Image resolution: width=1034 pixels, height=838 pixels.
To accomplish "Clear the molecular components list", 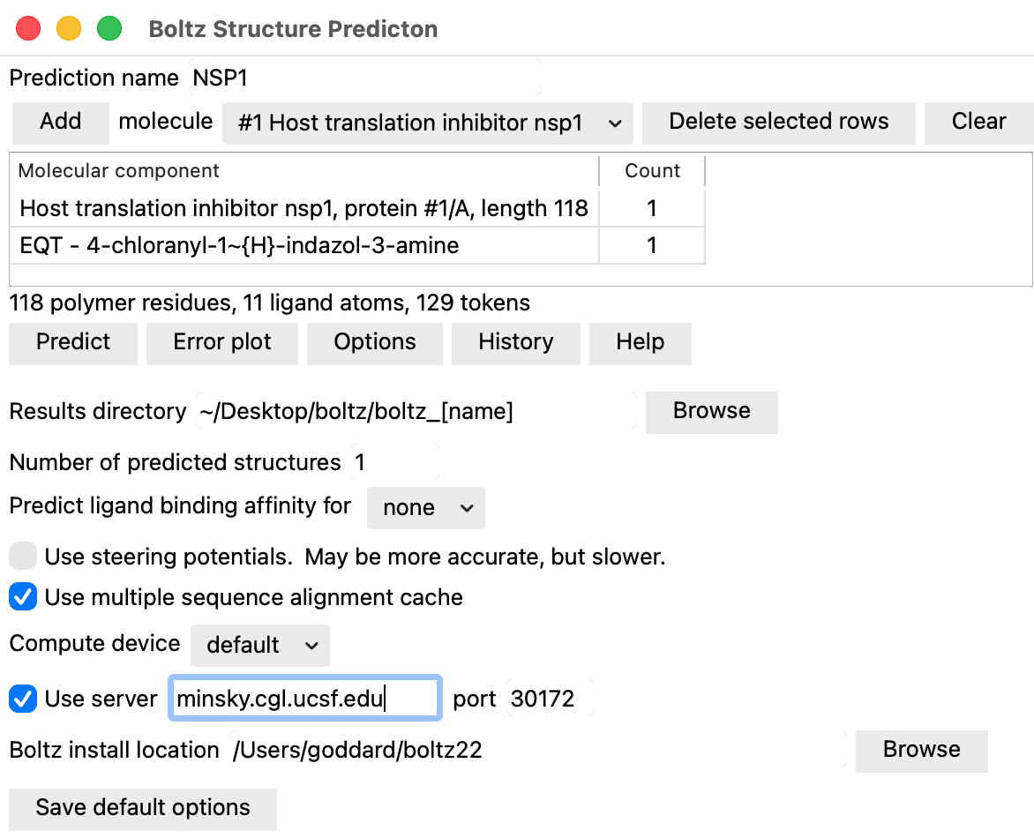I will 978,122.
